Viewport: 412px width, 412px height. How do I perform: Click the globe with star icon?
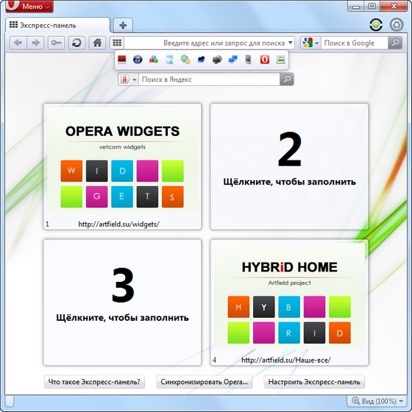[x=185, y=60]
